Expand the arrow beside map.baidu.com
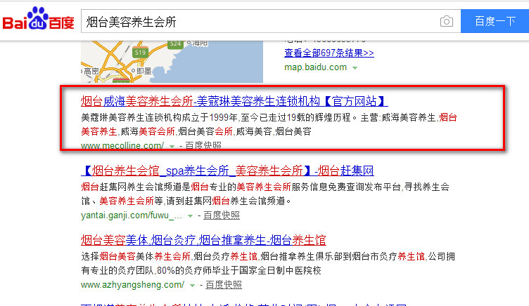 (x=355, y=68)
